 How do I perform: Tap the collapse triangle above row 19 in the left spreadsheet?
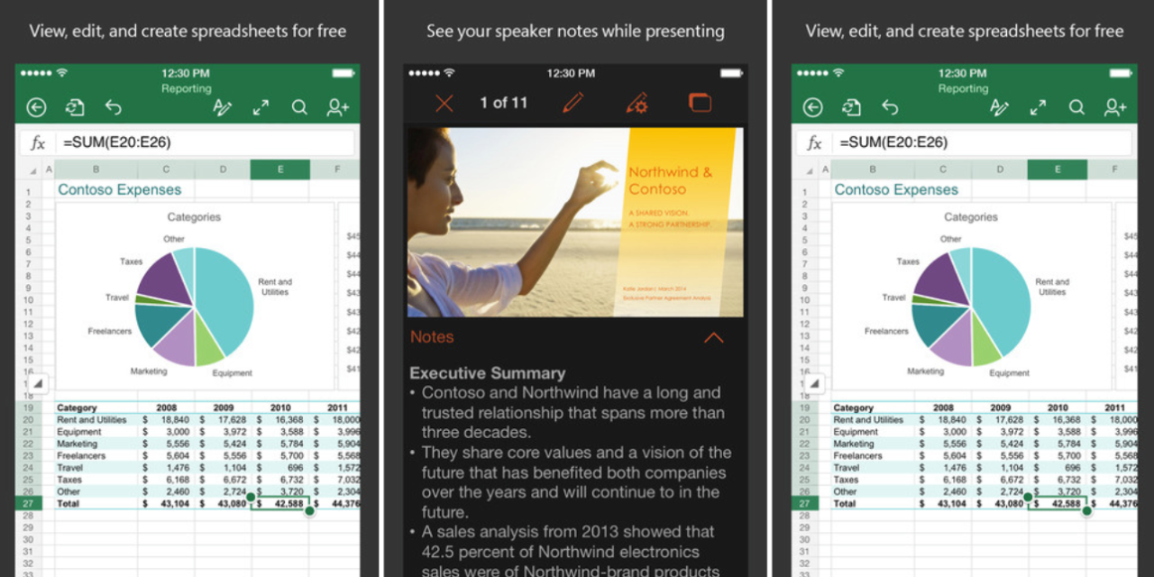pos(36,383)
